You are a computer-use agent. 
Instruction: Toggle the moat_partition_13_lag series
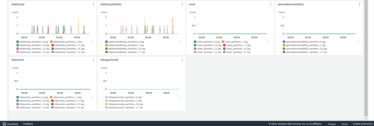click(x=236, y=49)
